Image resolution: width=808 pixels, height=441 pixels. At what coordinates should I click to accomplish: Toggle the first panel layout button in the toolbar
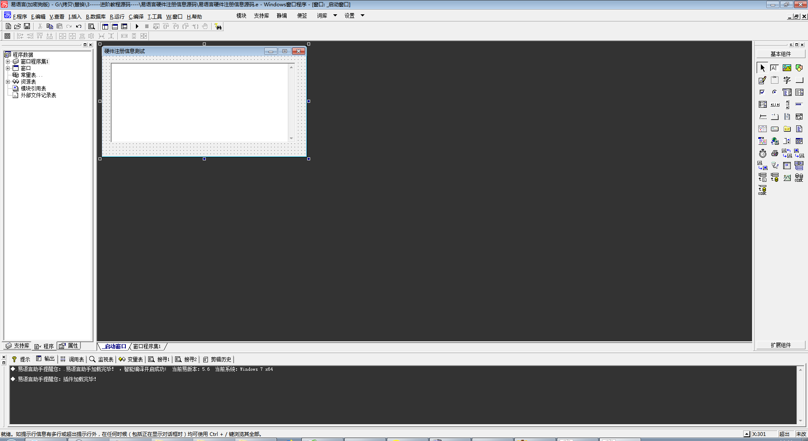point(105,27)
